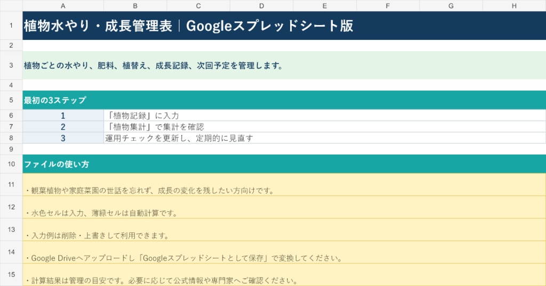Click the note 水色セルは入力、薄緑セルは自動計算です
546x286 pixels.
(x=284, y=207)
